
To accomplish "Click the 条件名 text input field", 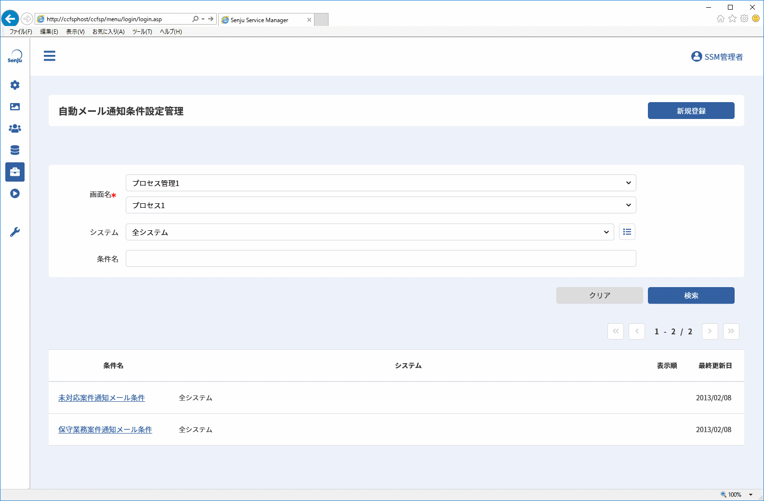I will pyautogui.click(x=381, y=259).
